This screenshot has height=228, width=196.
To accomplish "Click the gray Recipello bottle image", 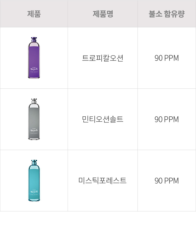I will point(34,119).
